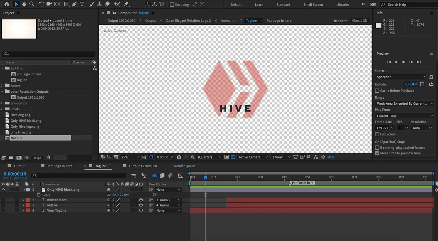Open the Render Queue tab

(185, 166)
